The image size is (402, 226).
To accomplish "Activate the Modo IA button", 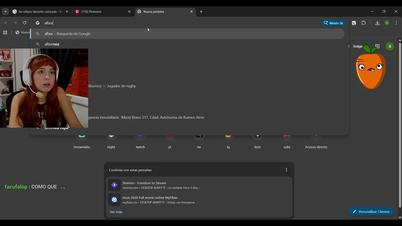I will [x=334, y=23].
